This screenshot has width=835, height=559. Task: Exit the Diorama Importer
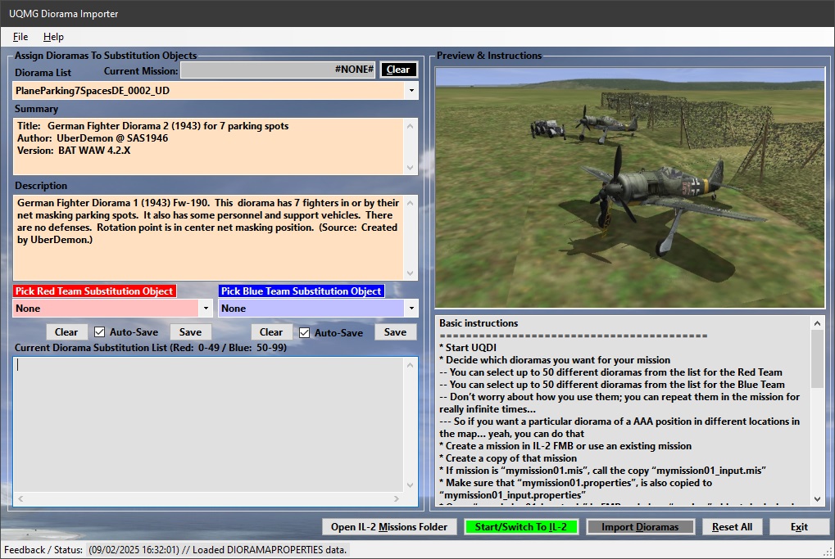point(799,526)
